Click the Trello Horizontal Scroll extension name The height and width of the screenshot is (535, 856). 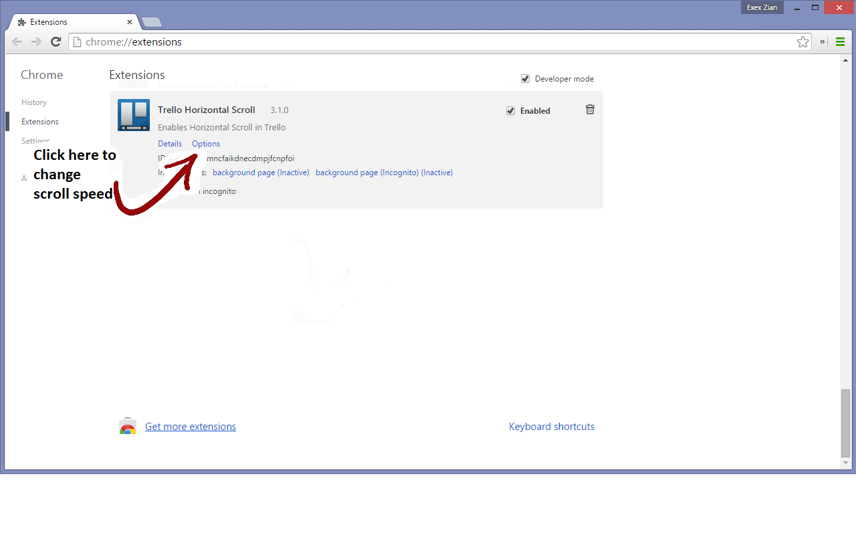pos(207,110)
